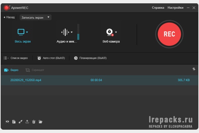Open the output folder icon
This screenshot has height=133, width=199.
pyautogui.click(x=40, y=122)
